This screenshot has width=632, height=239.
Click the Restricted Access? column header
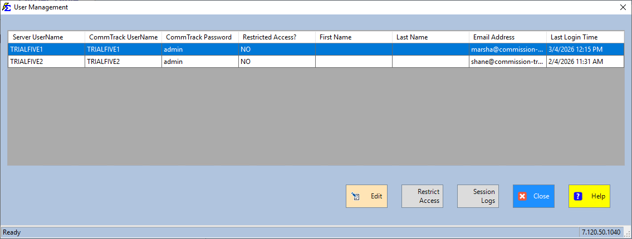pyautogui.click(x=277, y=37)
